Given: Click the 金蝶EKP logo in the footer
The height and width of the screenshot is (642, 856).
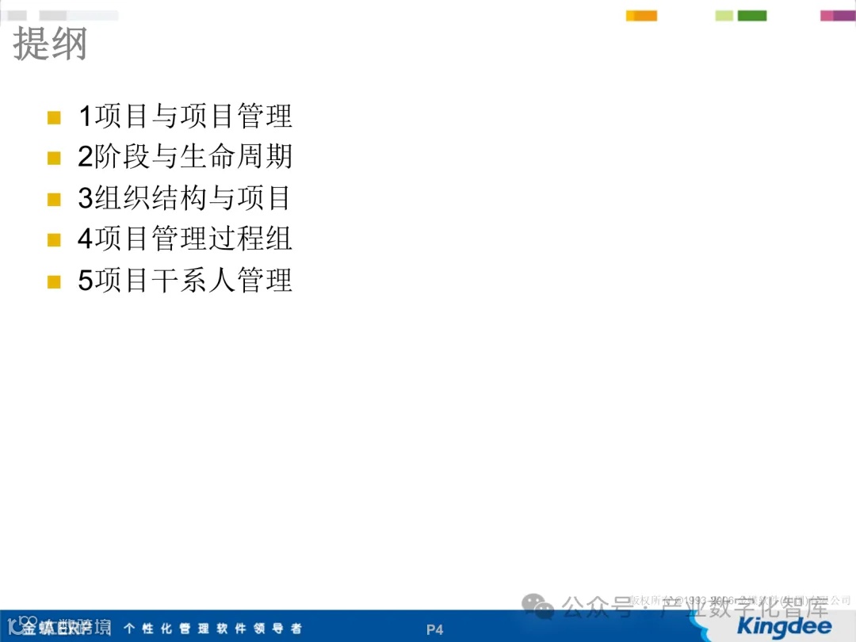Looking at the screenshot, I should (53, 629).
